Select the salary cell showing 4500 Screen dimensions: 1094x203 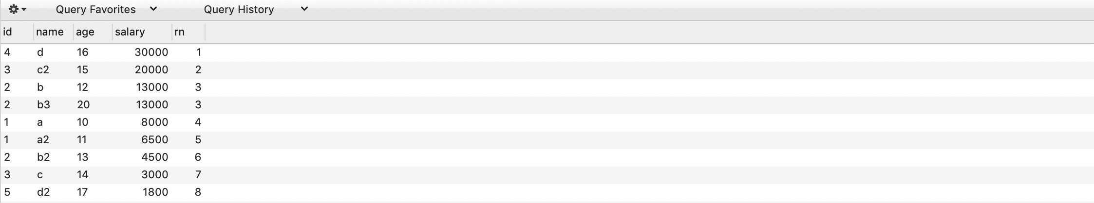(x=142, y=157)
